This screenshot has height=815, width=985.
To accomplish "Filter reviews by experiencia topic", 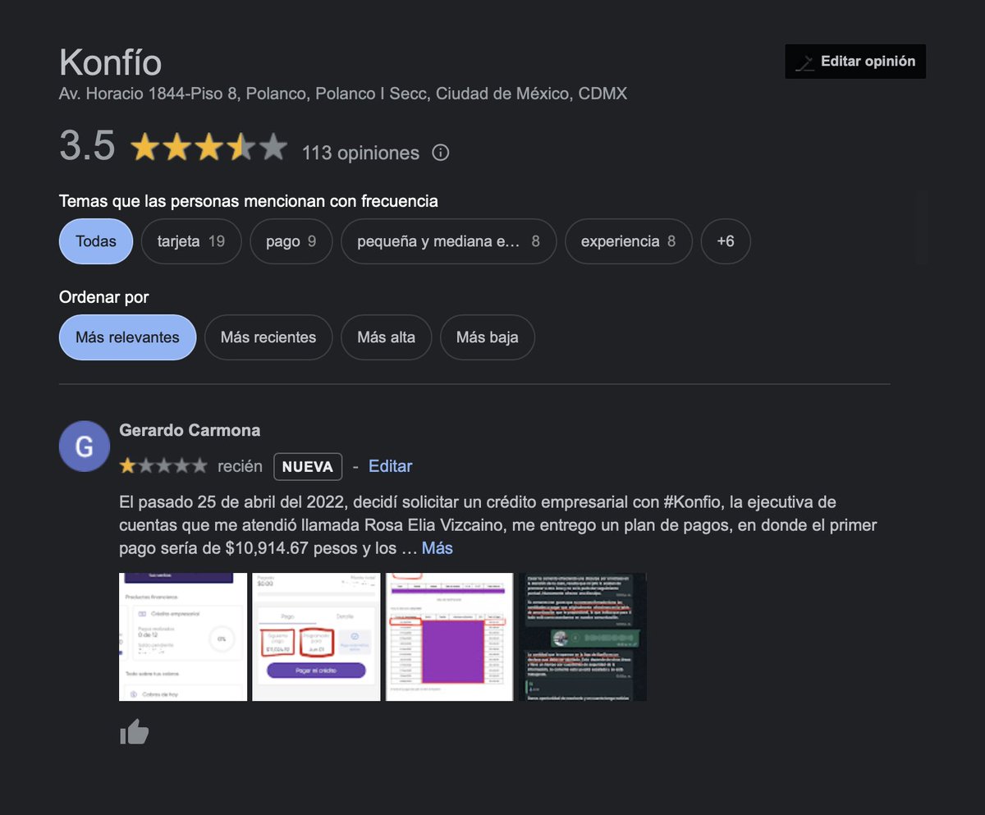I will click(x=629, y=241).
